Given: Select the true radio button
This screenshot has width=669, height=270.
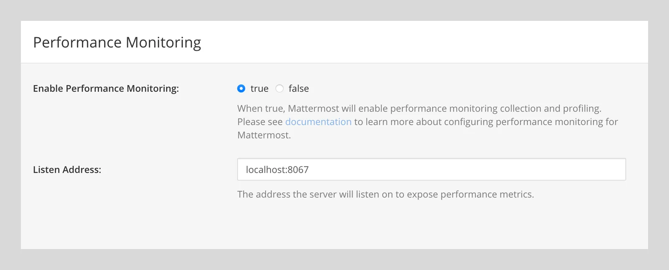Looking at the screenshot, I should [x=241, y=88].
